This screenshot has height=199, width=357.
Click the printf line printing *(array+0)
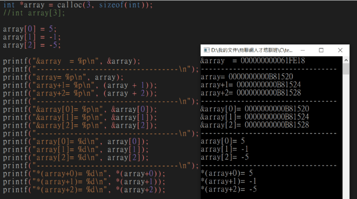[84, 174]
